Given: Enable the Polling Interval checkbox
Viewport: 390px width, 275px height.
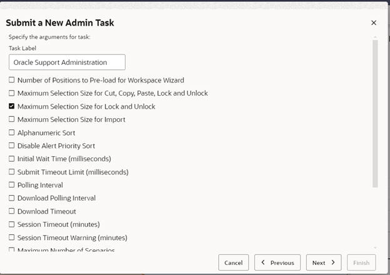Looking at the screenshot, I should tap(12, 185).
